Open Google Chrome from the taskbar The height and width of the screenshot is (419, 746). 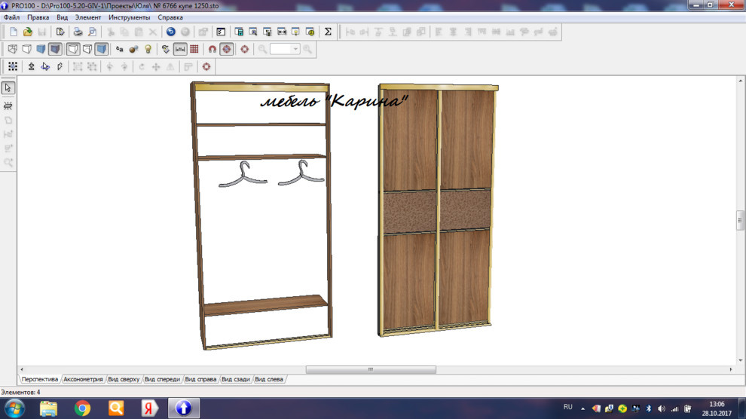click(82, 408)
